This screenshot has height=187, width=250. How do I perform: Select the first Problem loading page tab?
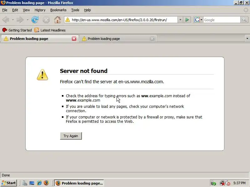point(40,39)
